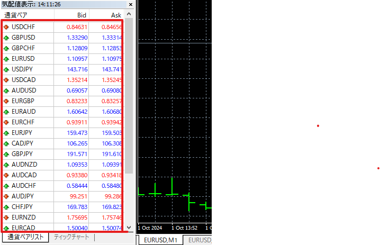Click the CHFJPY bid price 169.783
380x245 pixels.
coord(77,207)
